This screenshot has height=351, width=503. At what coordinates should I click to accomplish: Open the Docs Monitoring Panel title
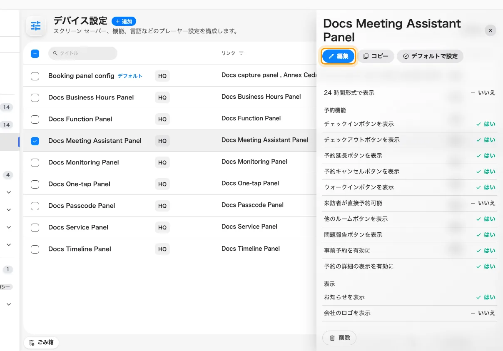[x=84, y=162]
